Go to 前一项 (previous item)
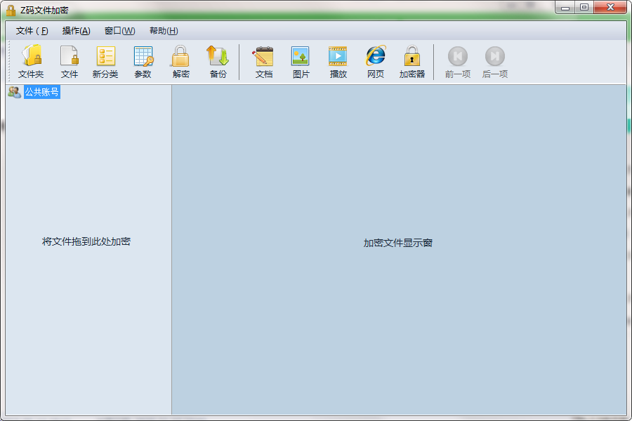This screenshot has height=421, width=632. click(457, 62)
